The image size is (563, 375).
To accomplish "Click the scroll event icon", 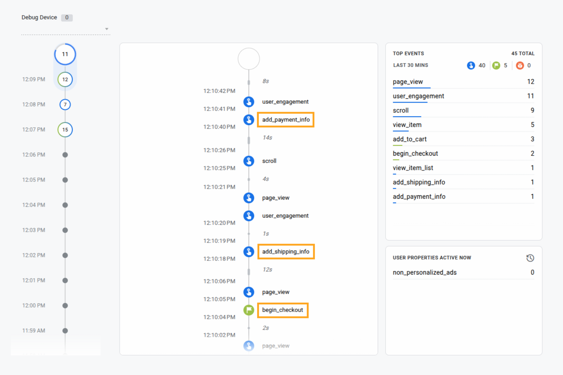I will point(249,161).
